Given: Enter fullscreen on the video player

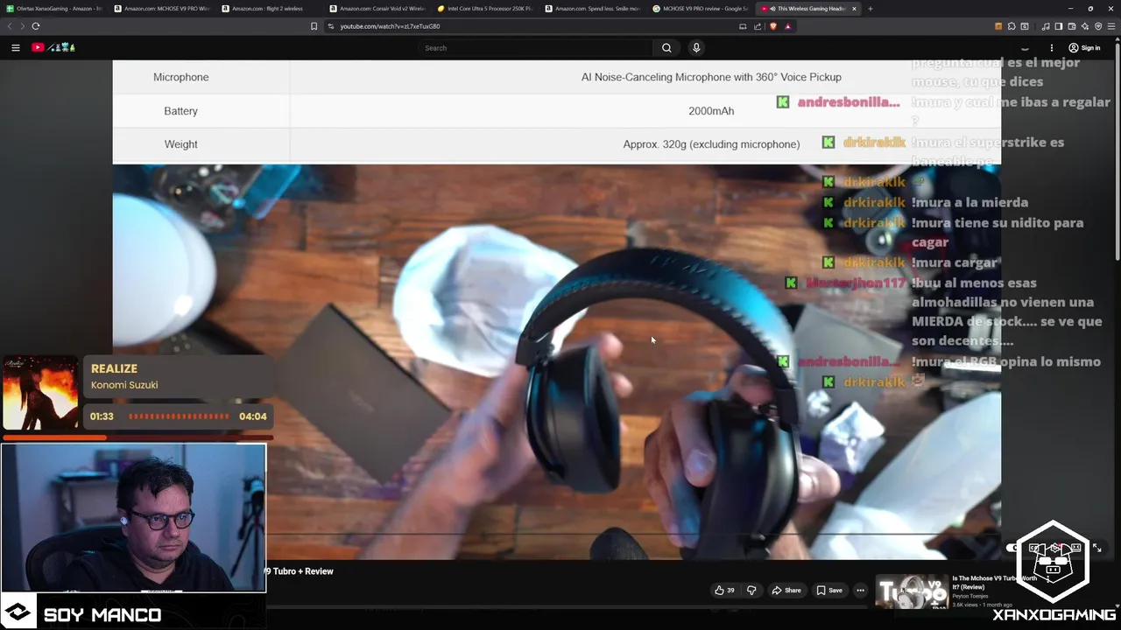Looking at the screenshot, I should coord(1096,548).
